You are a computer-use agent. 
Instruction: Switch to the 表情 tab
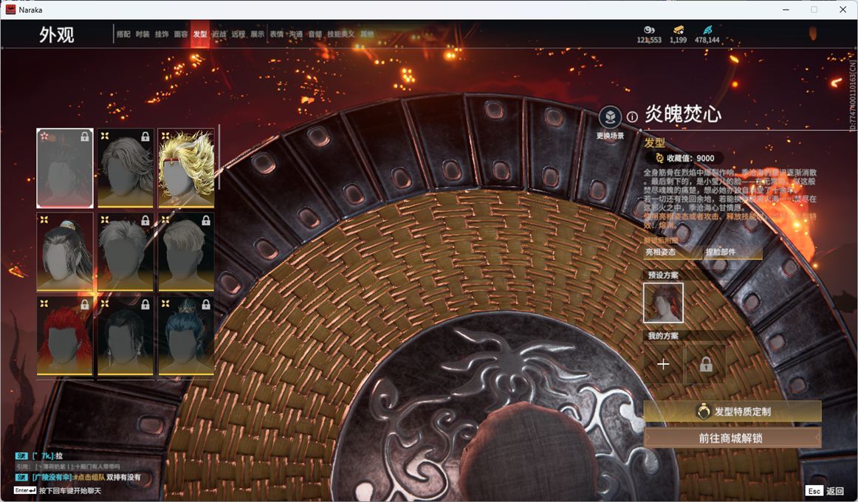pyautogui.click(x=276, y=34)
